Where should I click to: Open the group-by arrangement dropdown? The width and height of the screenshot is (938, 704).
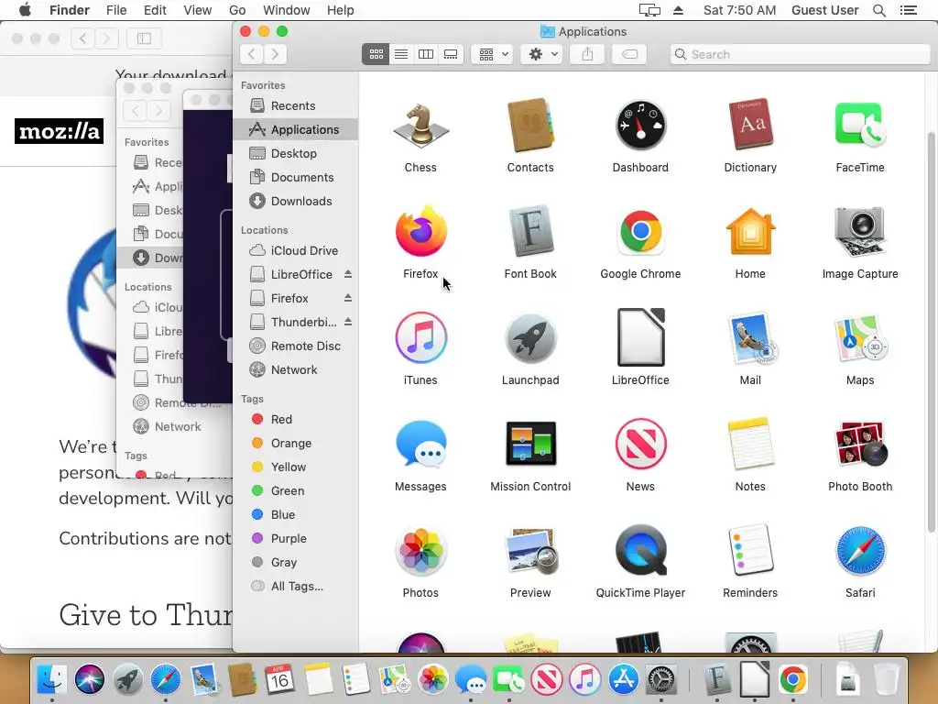point(492,54)
